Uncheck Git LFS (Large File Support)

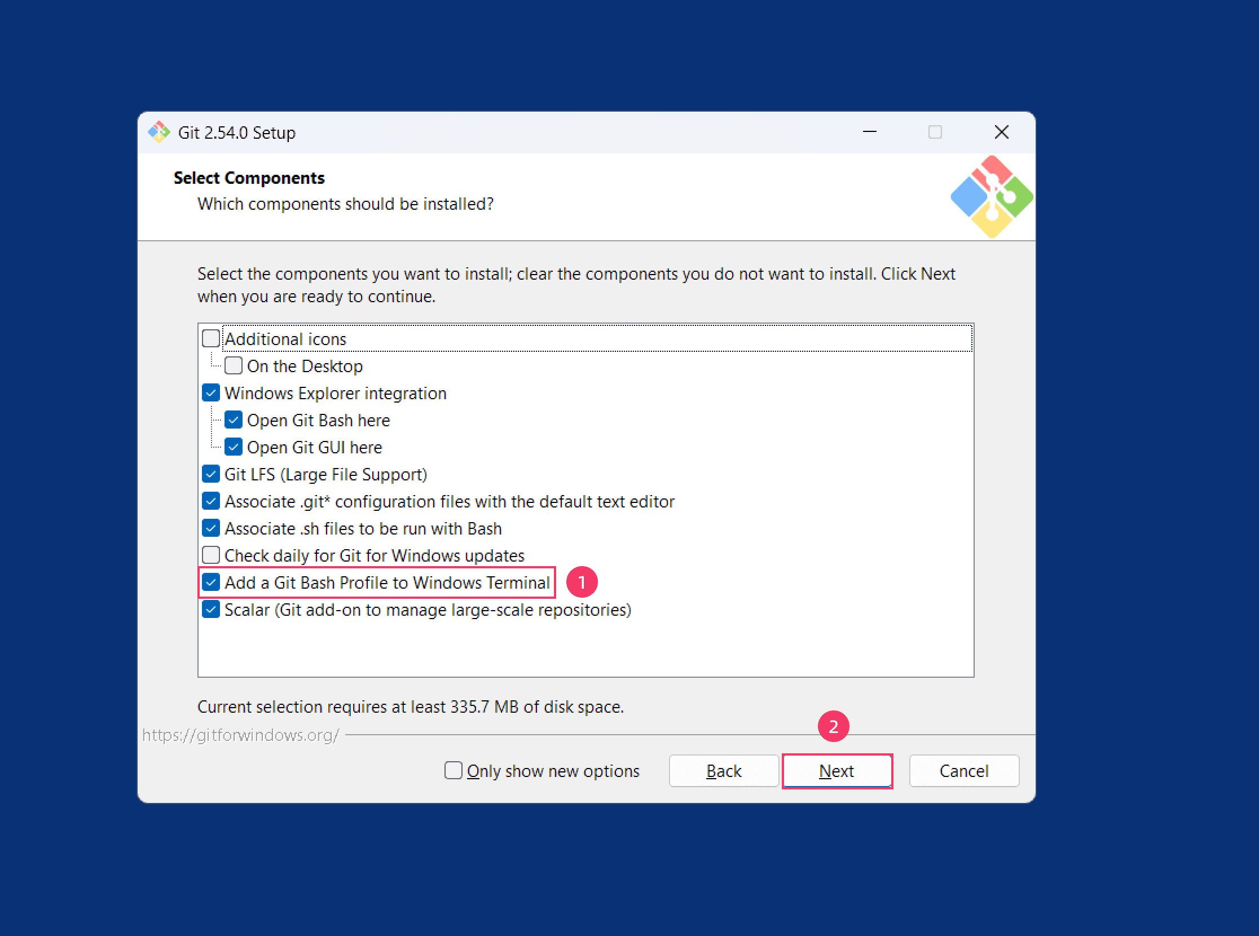pos(211,474)
